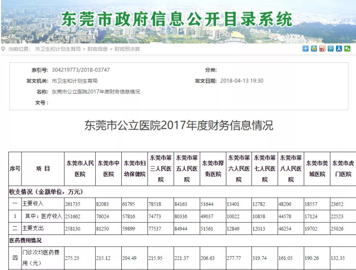Image resolution: width=356 pixels, height=270 pixels.
Task: Click issuing agency value 市卫生和计划生育局
Action: [75, 81]
